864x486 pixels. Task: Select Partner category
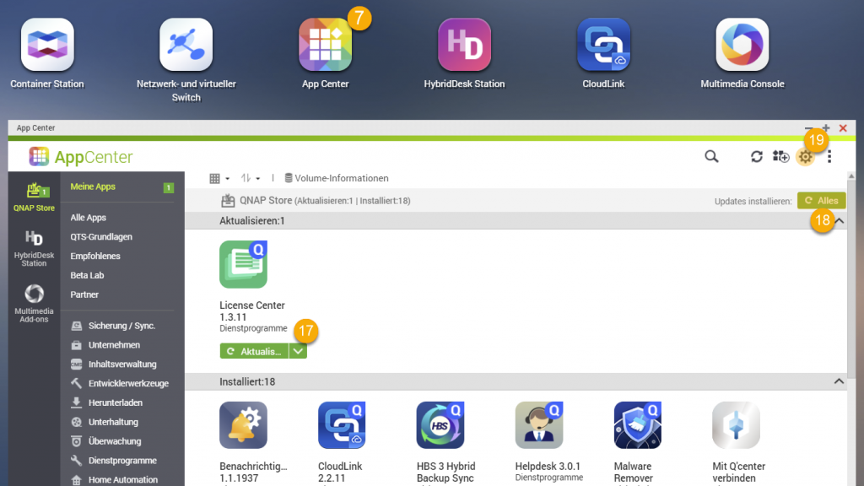point(84,294)
